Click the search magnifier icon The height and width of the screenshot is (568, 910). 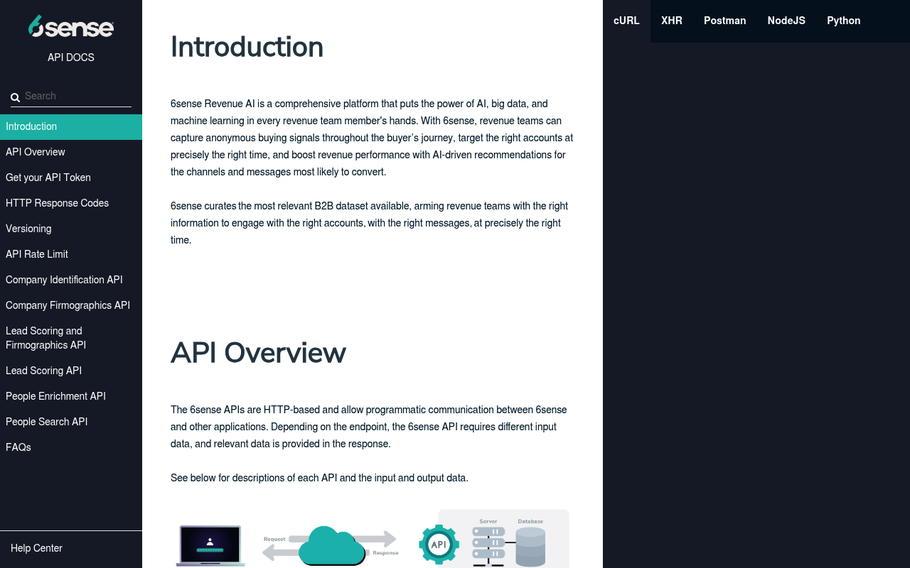pyautogui.click(x=15, y=97)
